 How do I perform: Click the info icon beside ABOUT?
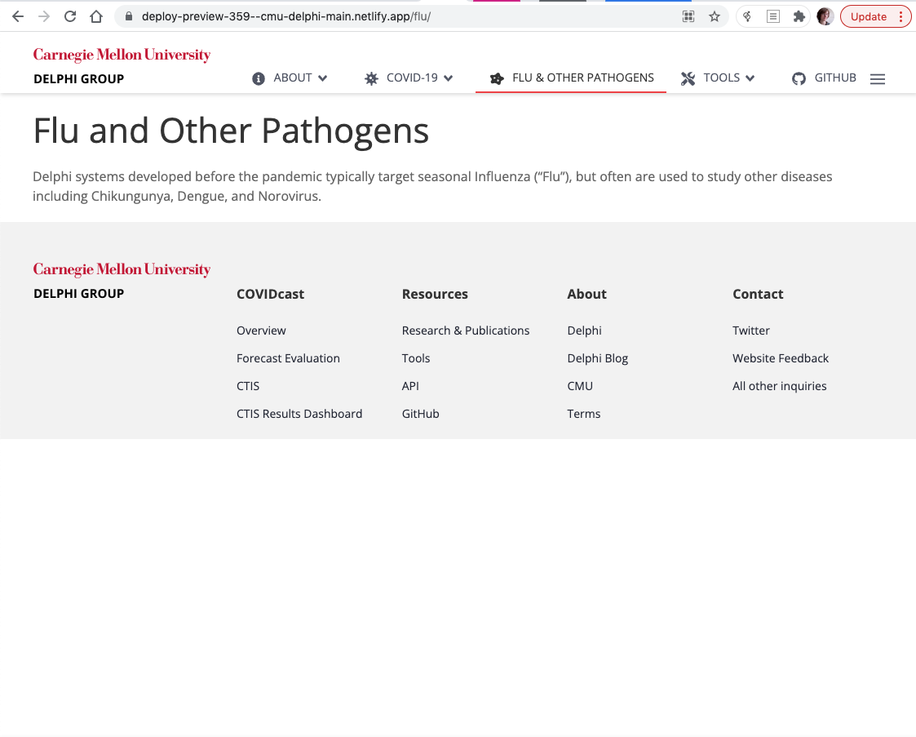coord(259,78)
